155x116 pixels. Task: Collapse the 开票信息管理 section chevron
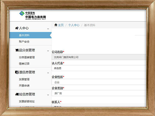pyautogui.click(x=48, y=73)
